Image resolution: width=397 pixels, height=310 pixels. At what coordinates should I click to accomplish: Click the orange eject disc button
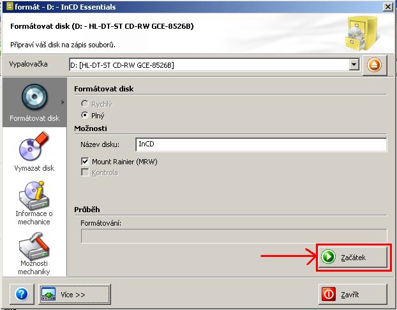pyautogui.click(x=375, y=65)
